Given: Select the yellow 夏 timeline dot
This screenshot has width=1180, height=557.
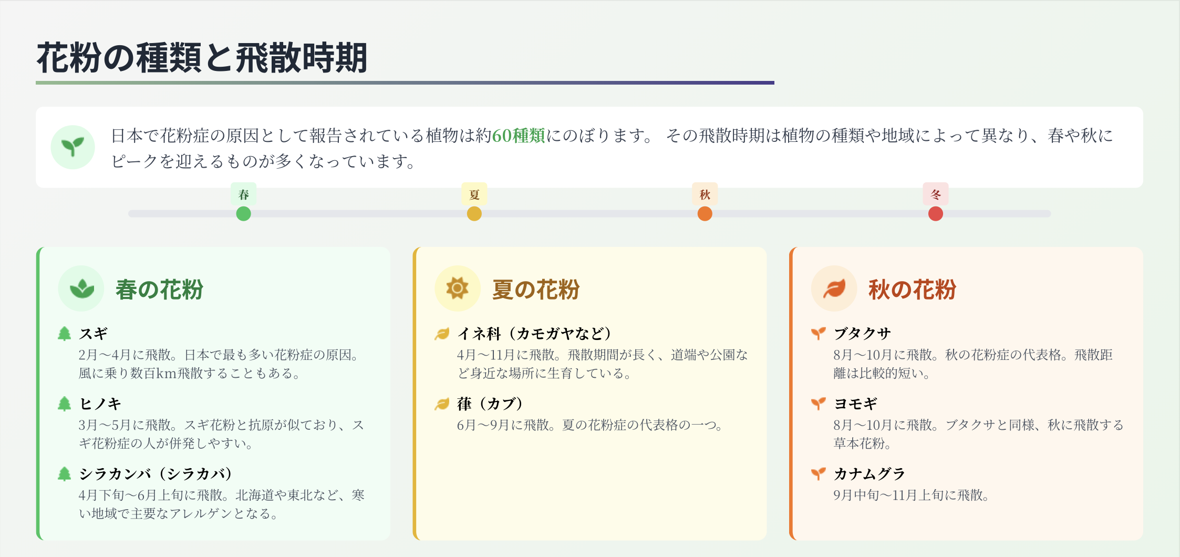Looking at the screenshot, I should coord(474,214).
